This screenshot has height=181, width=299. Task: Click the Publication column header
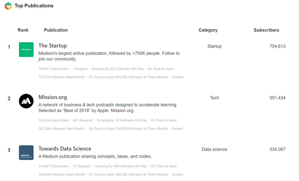56,30
